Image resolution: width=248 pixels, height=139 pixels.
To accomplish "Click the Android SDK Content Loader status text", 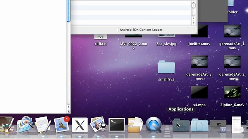I will [x=141, y=30].
